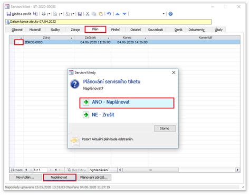
Task: Click the Vyhledávání search box
Action: coord(102,170)
